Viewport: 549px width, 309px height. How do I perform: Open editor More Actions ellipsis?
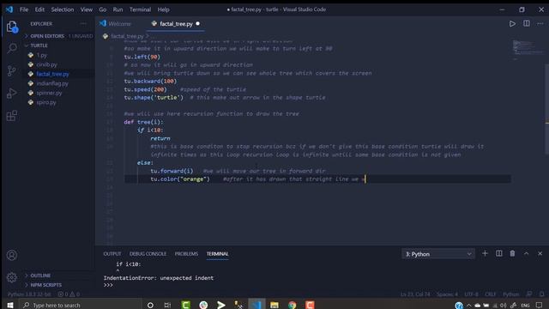[540, 23]
